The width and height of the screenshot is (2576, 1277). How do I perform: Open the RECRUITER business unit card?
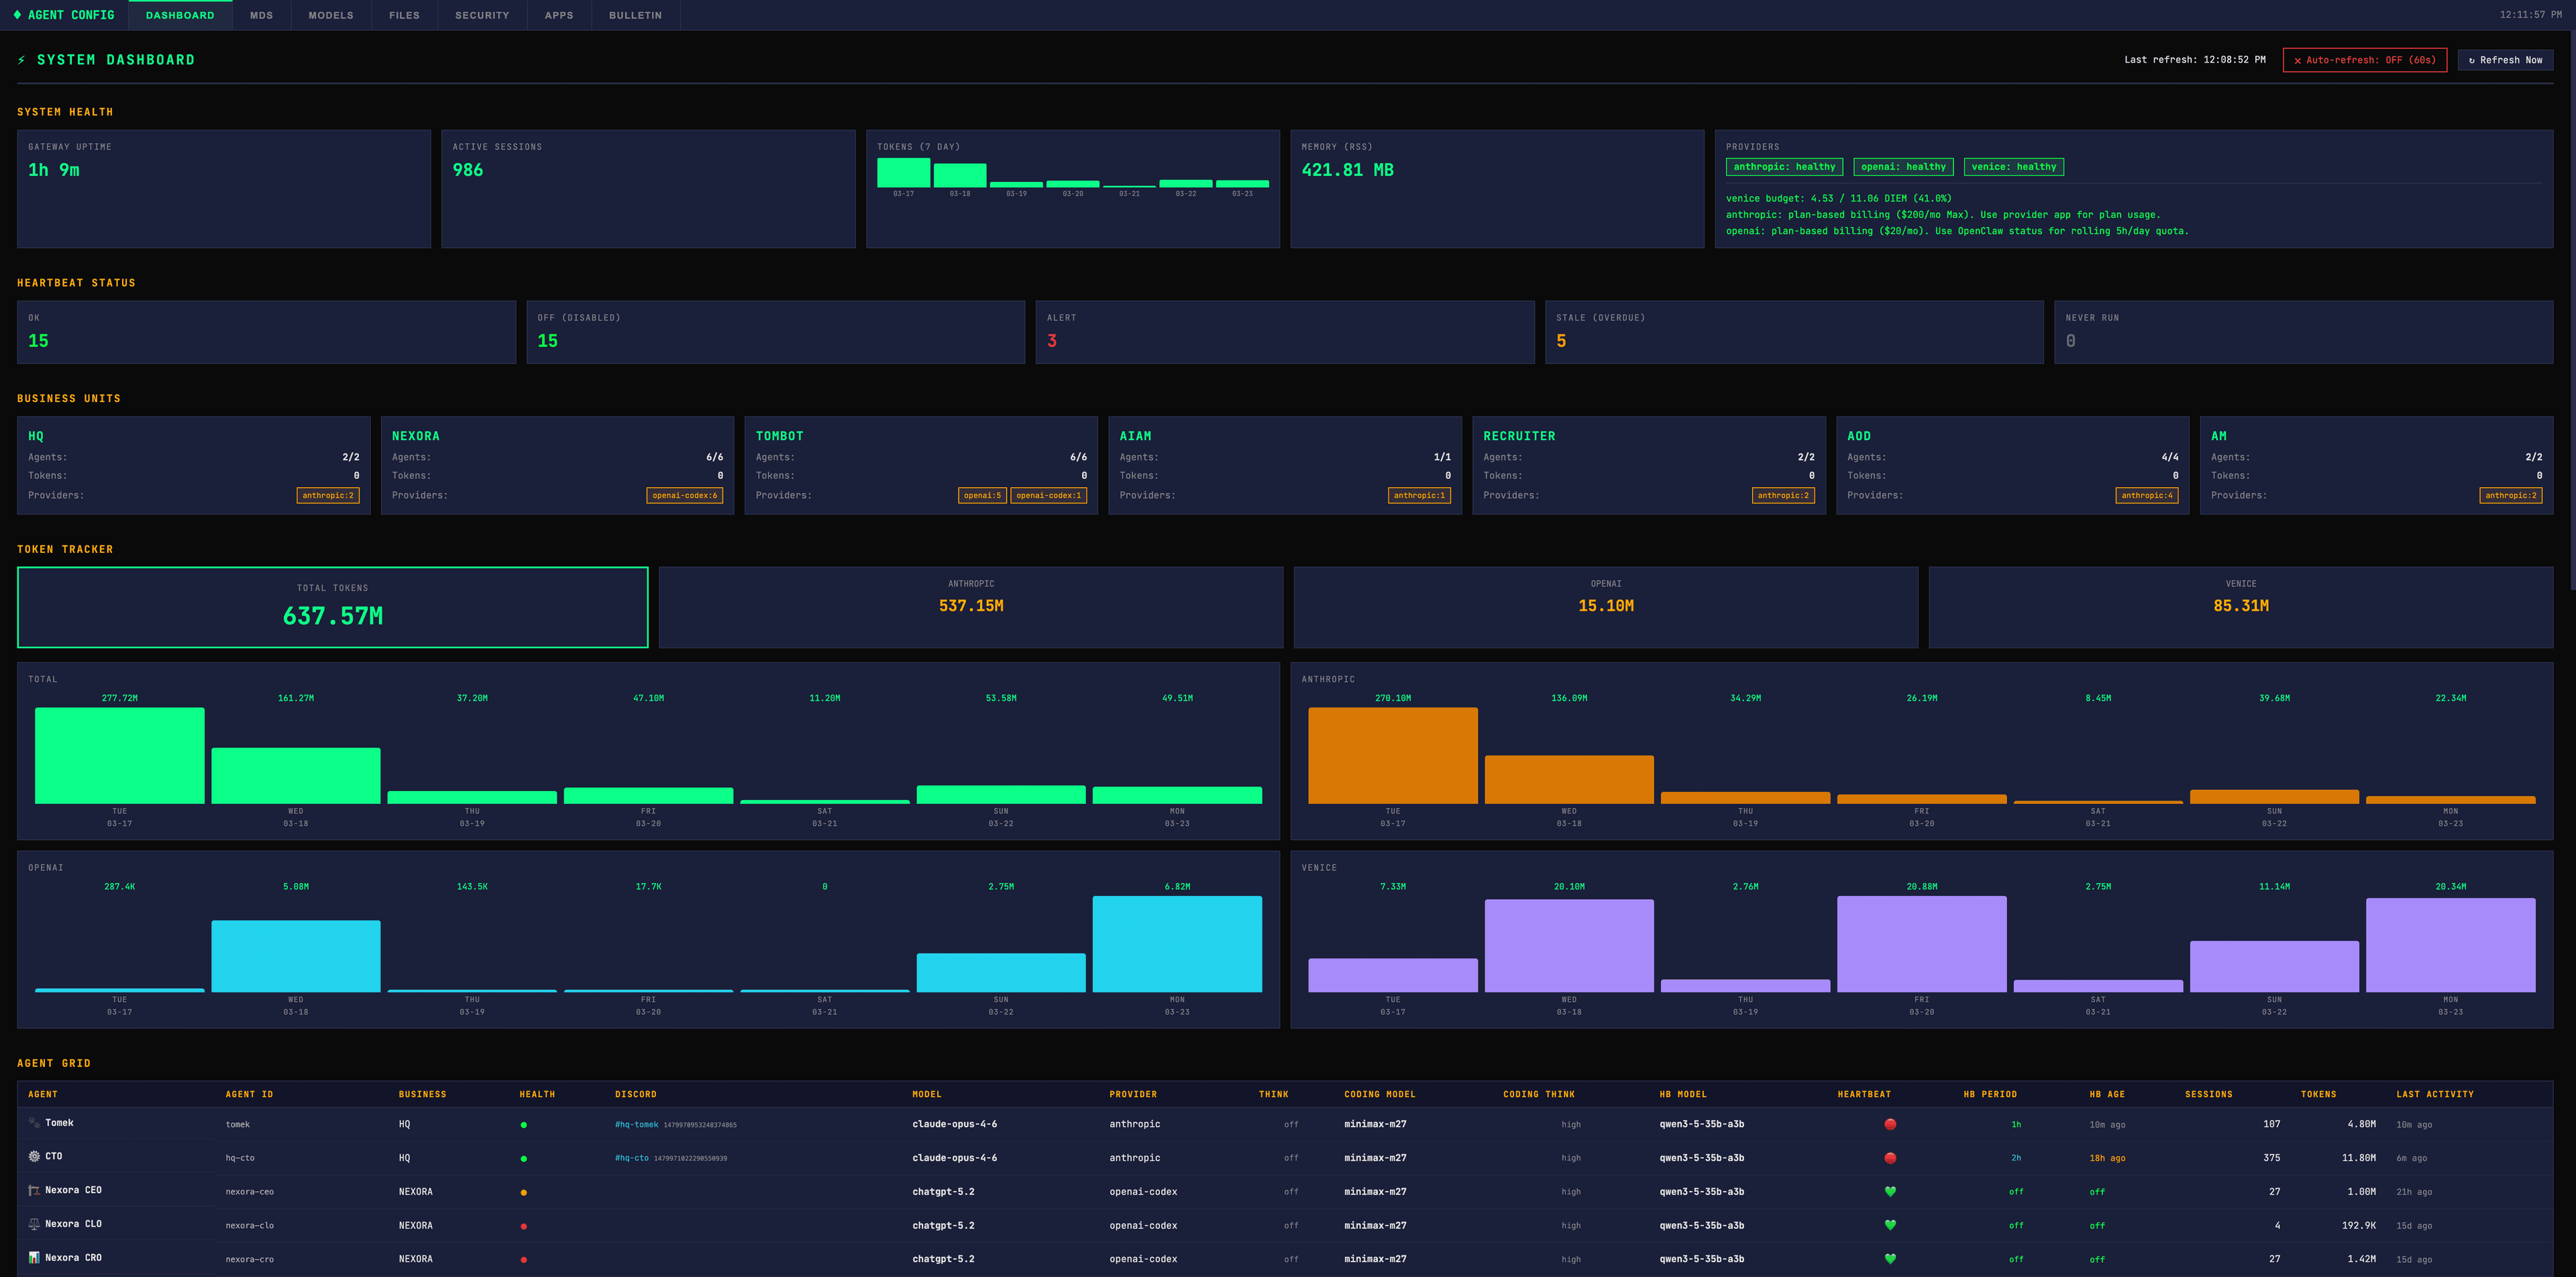pyautogui.click(x=1649, y=466)
